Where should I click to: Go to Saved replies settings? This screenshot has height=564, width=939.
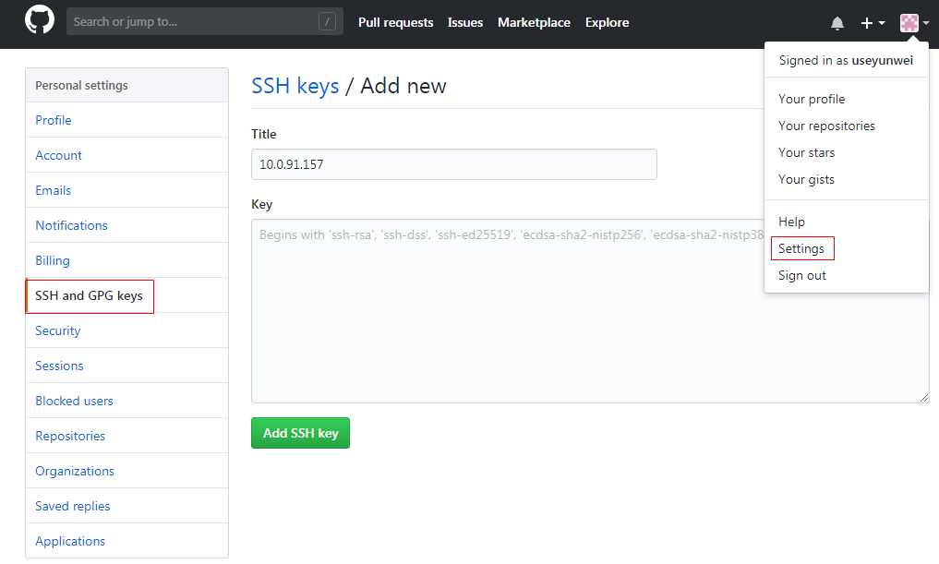[x=127, y=506]
